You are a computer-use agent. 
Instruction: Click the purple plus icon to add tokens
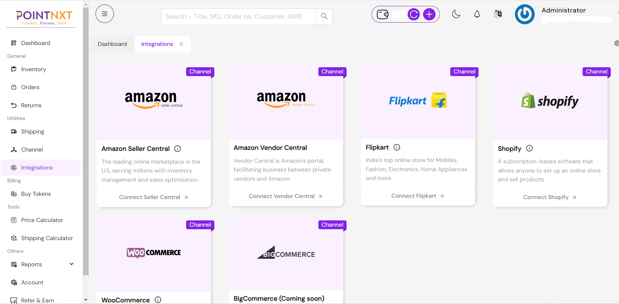429,14
